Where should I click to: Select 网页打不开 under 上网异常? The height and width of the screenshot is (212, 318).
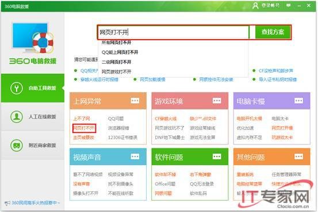pos(84,128)
